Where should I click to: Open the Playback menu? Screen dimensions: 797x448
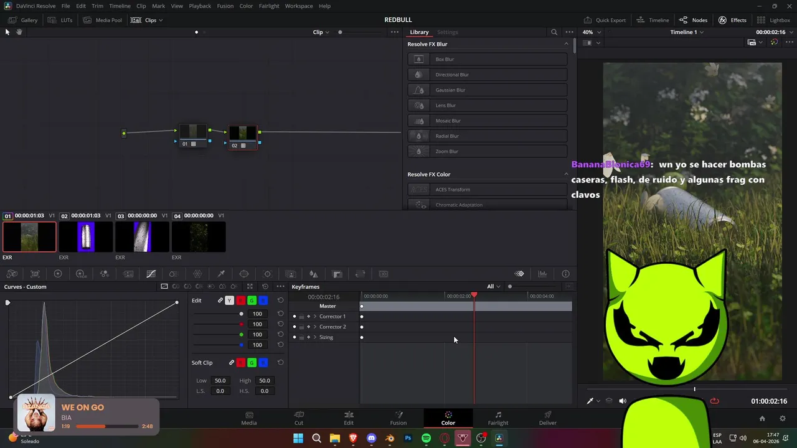coord(200,6)
